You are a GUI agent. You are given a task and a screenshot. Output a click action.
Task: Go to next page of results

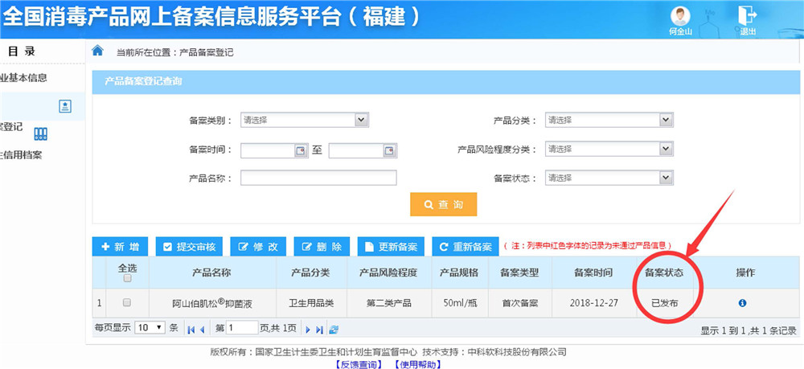[x=308, y=330]
